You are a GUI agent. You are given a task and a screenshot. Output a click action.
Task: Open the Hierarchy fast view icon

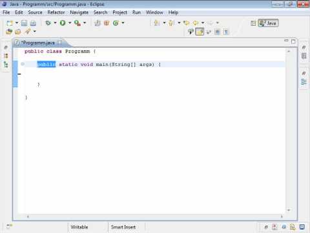pyautogui.click(x=6, y=64)
